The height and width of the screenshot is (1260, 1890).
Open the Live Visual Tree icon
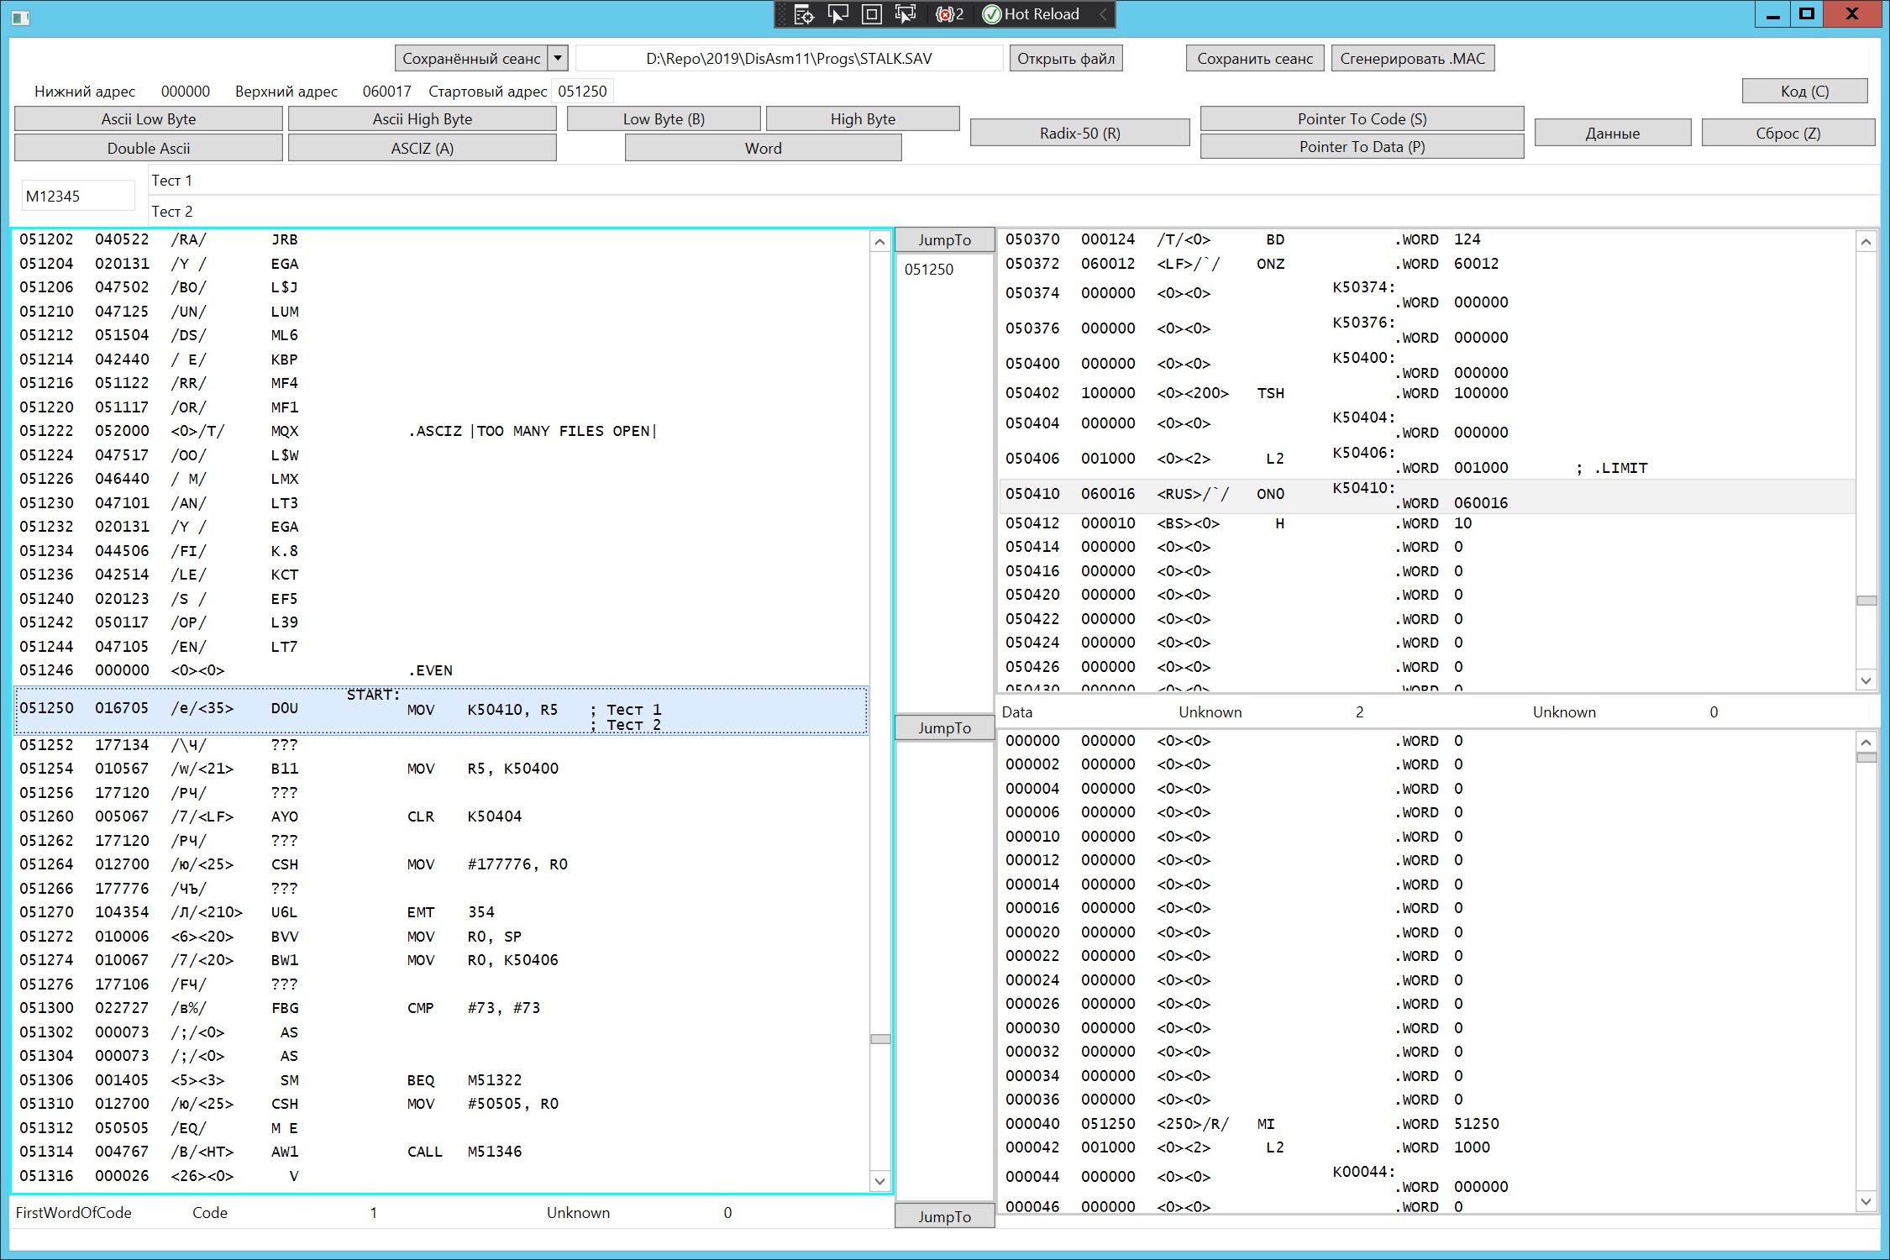pos(804,14)
